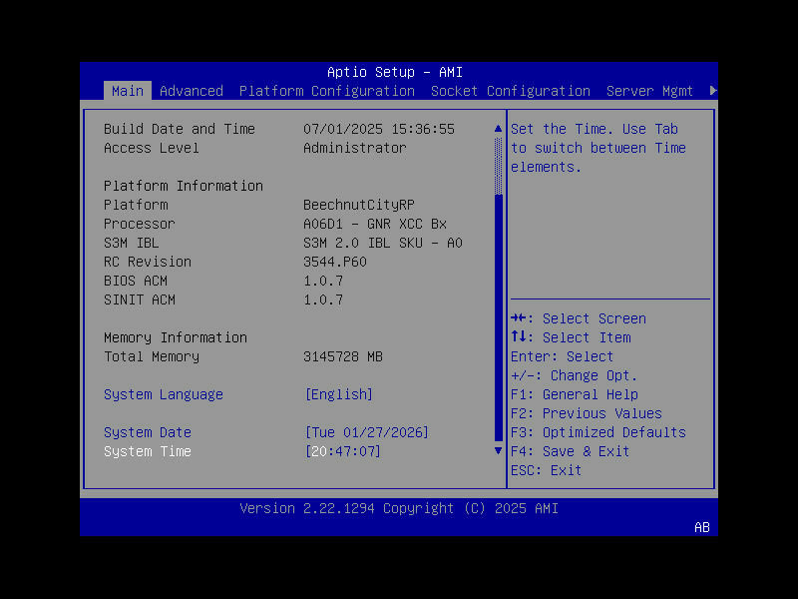Open the Platform Configuration tab

(326, 91)
